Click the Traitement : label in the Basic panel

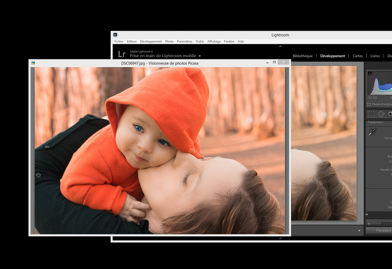376,122
